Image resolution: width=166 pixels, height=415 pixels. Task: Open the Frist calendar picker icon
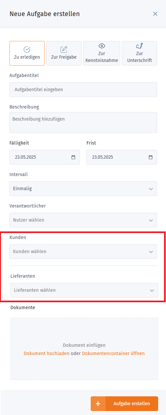151,157
